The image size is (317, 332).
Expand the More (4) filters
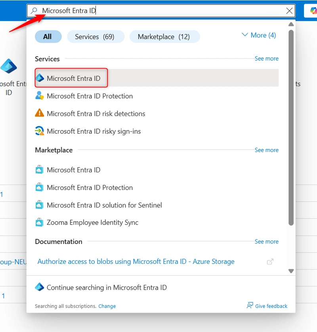pyautogui.click(x=259, y=35)
